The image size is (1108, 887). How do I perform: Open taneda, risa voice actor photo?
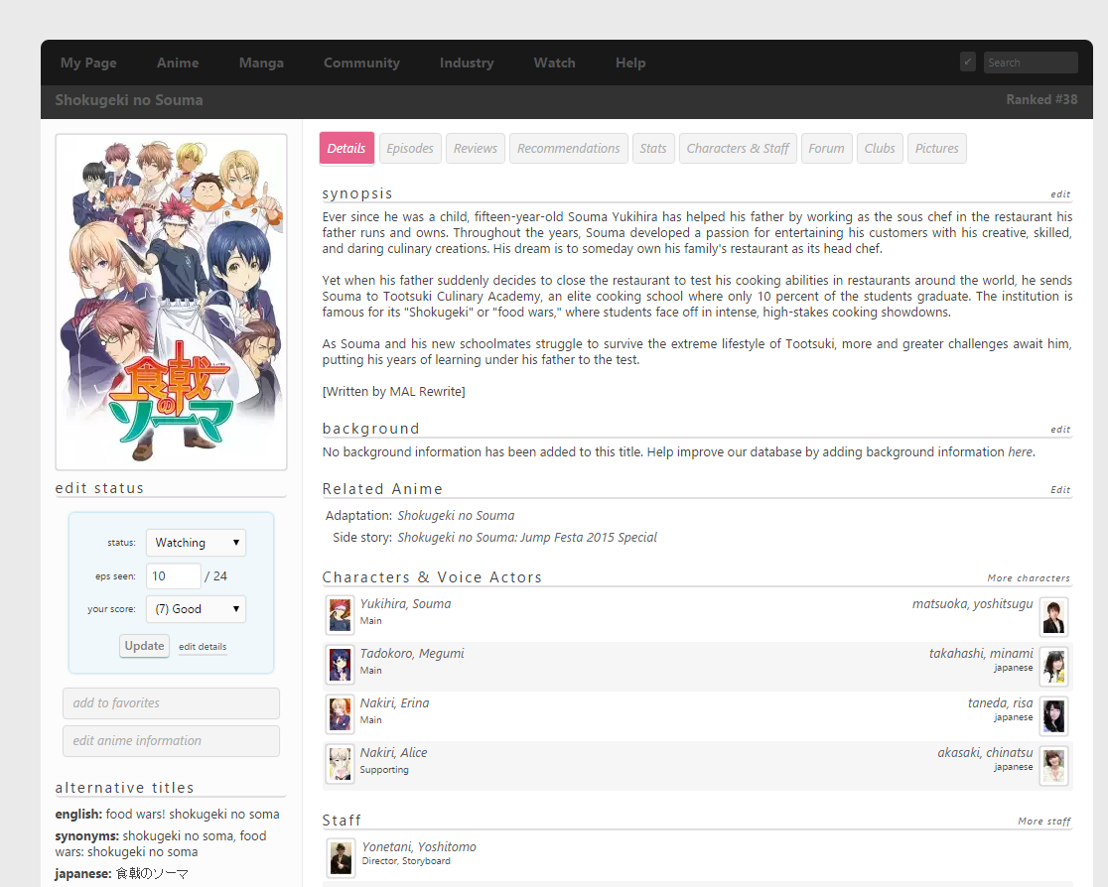click(1053, 715)
